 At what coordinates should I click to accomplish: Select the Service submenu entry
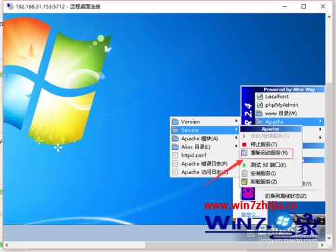click(x=204, y=130)
